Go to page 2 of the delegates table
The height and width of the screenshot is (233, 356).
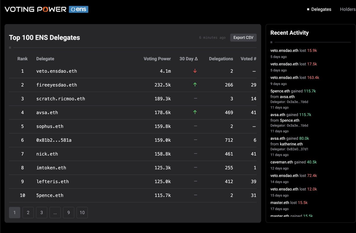click(28, 213)
